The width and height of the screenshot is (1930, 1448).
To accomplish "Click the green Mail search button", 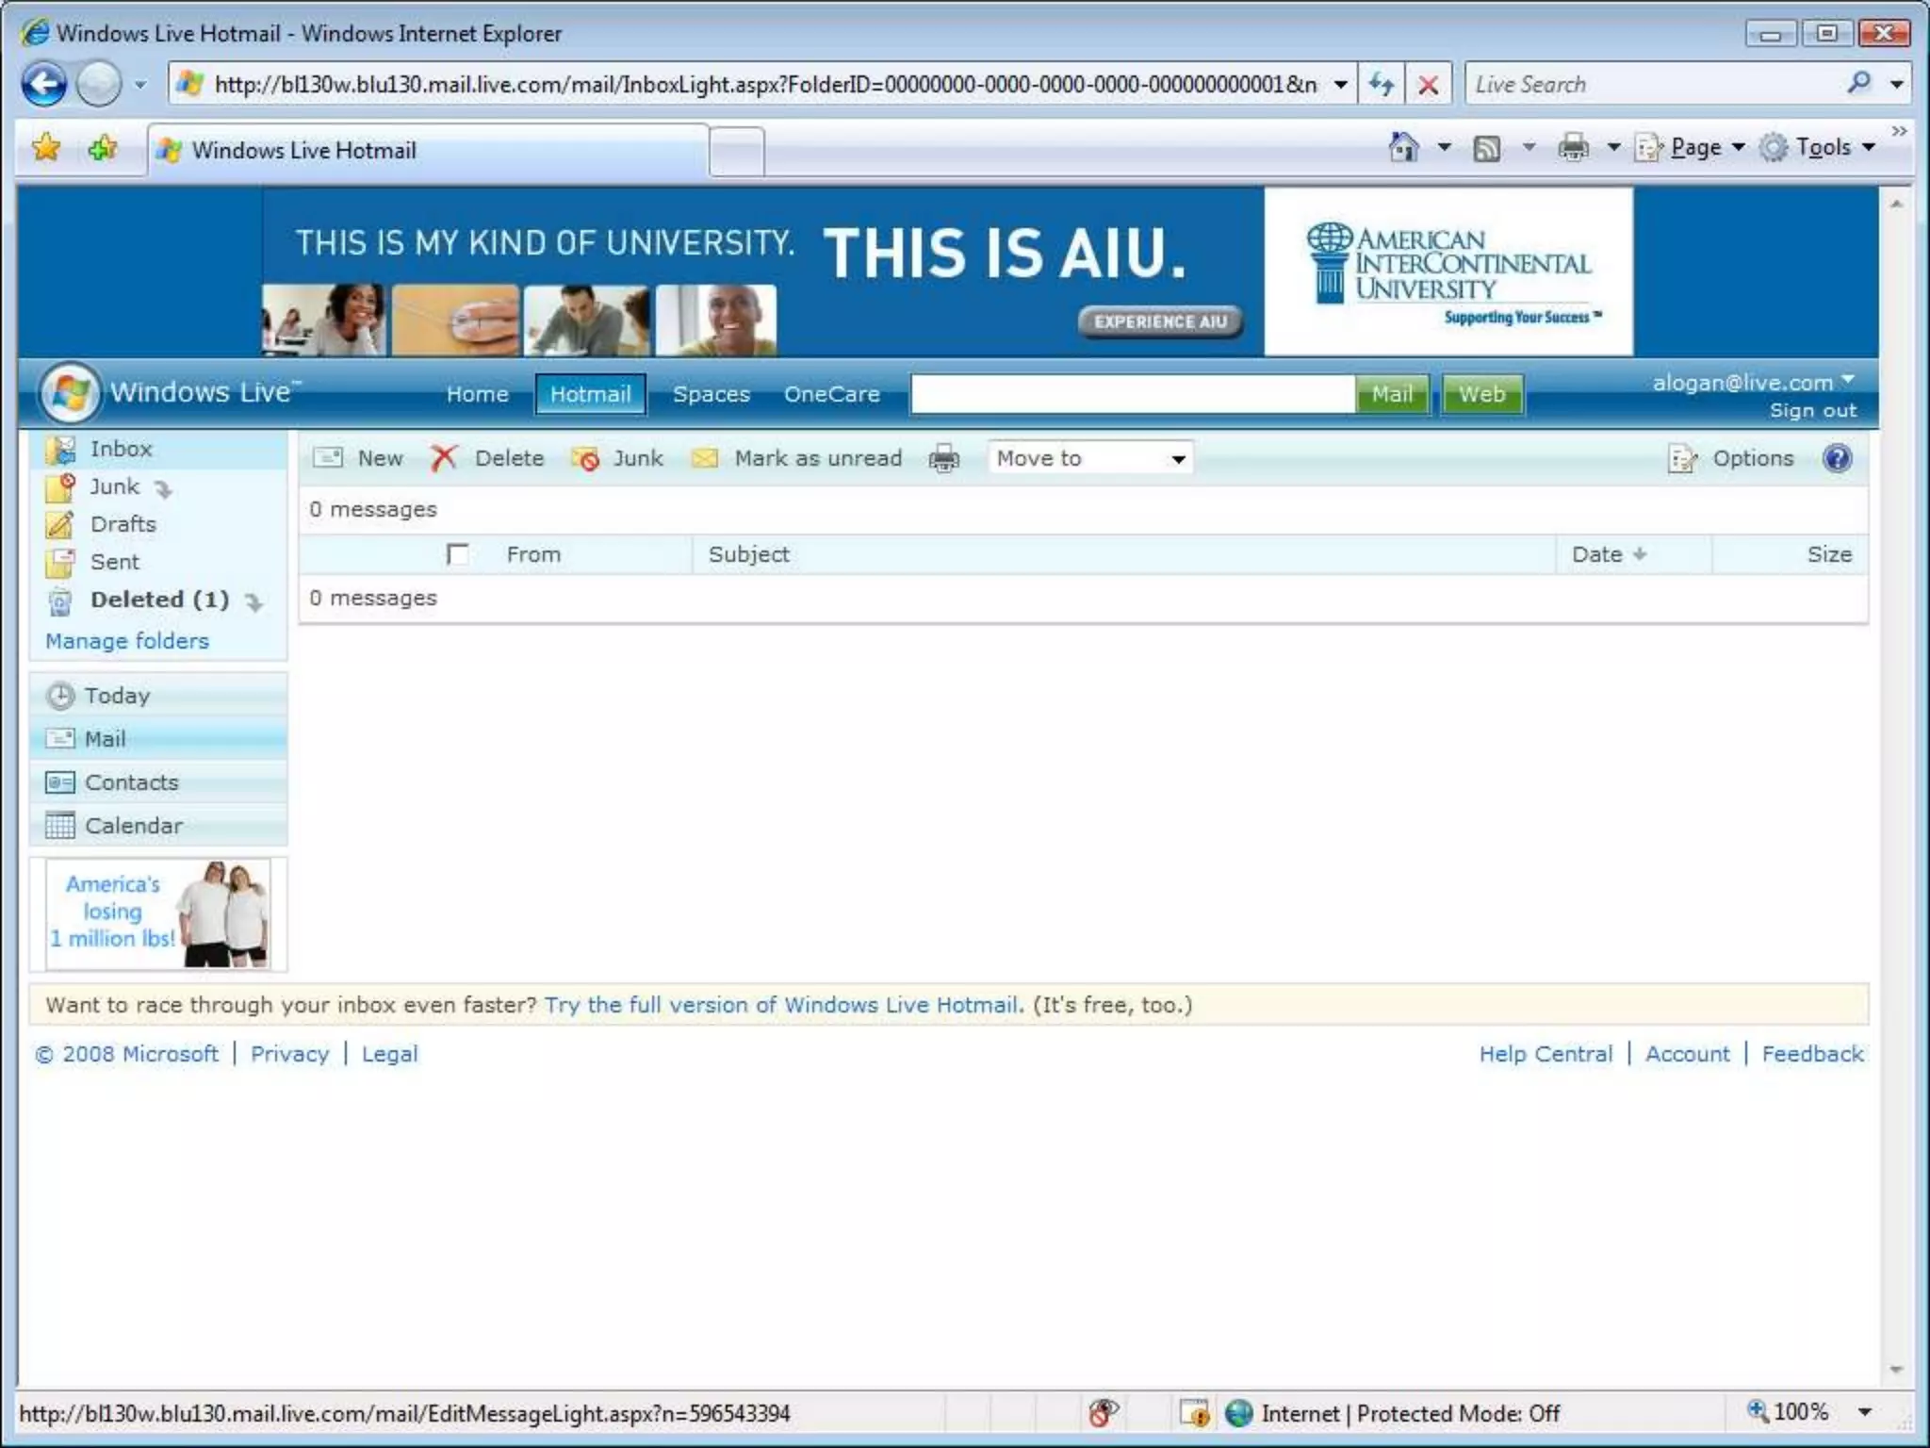I will point(1392,394).
